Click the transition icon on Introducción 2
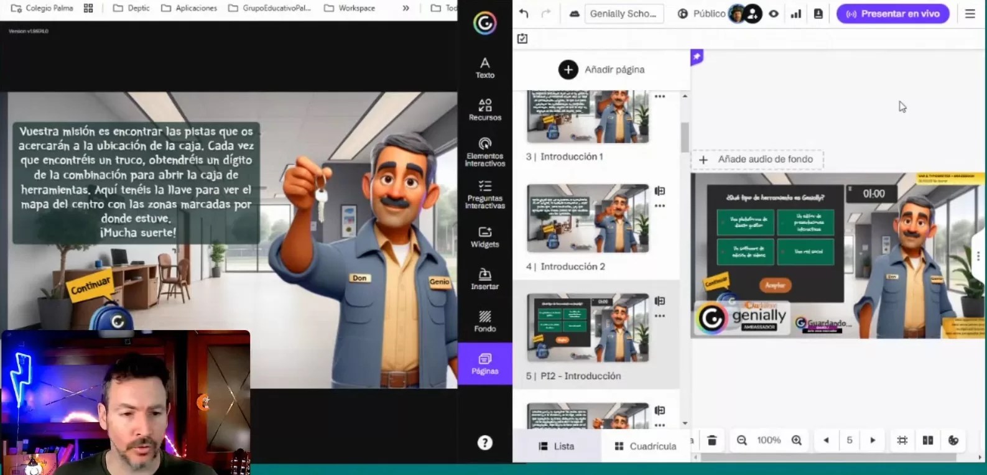Image resolution: width=987 pixels, height=475 pixels. pyautogui.click(x=660, y=191)
